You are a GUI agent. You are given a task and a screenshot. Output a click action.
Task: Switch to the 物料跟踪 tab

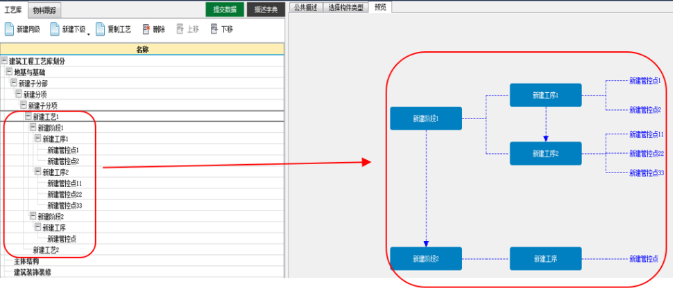point(44,10)
